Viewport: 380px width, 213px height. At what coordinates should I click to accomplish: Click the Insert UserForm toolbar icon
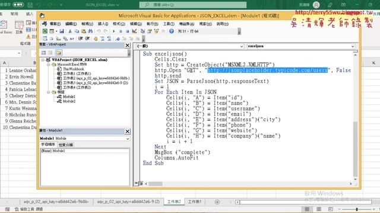(52, 31)
